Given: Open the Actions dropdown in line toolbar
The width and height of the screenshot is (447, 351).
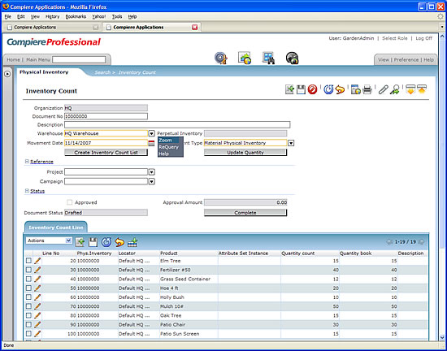Looking at the screenshot, I should tap(49, 240).
